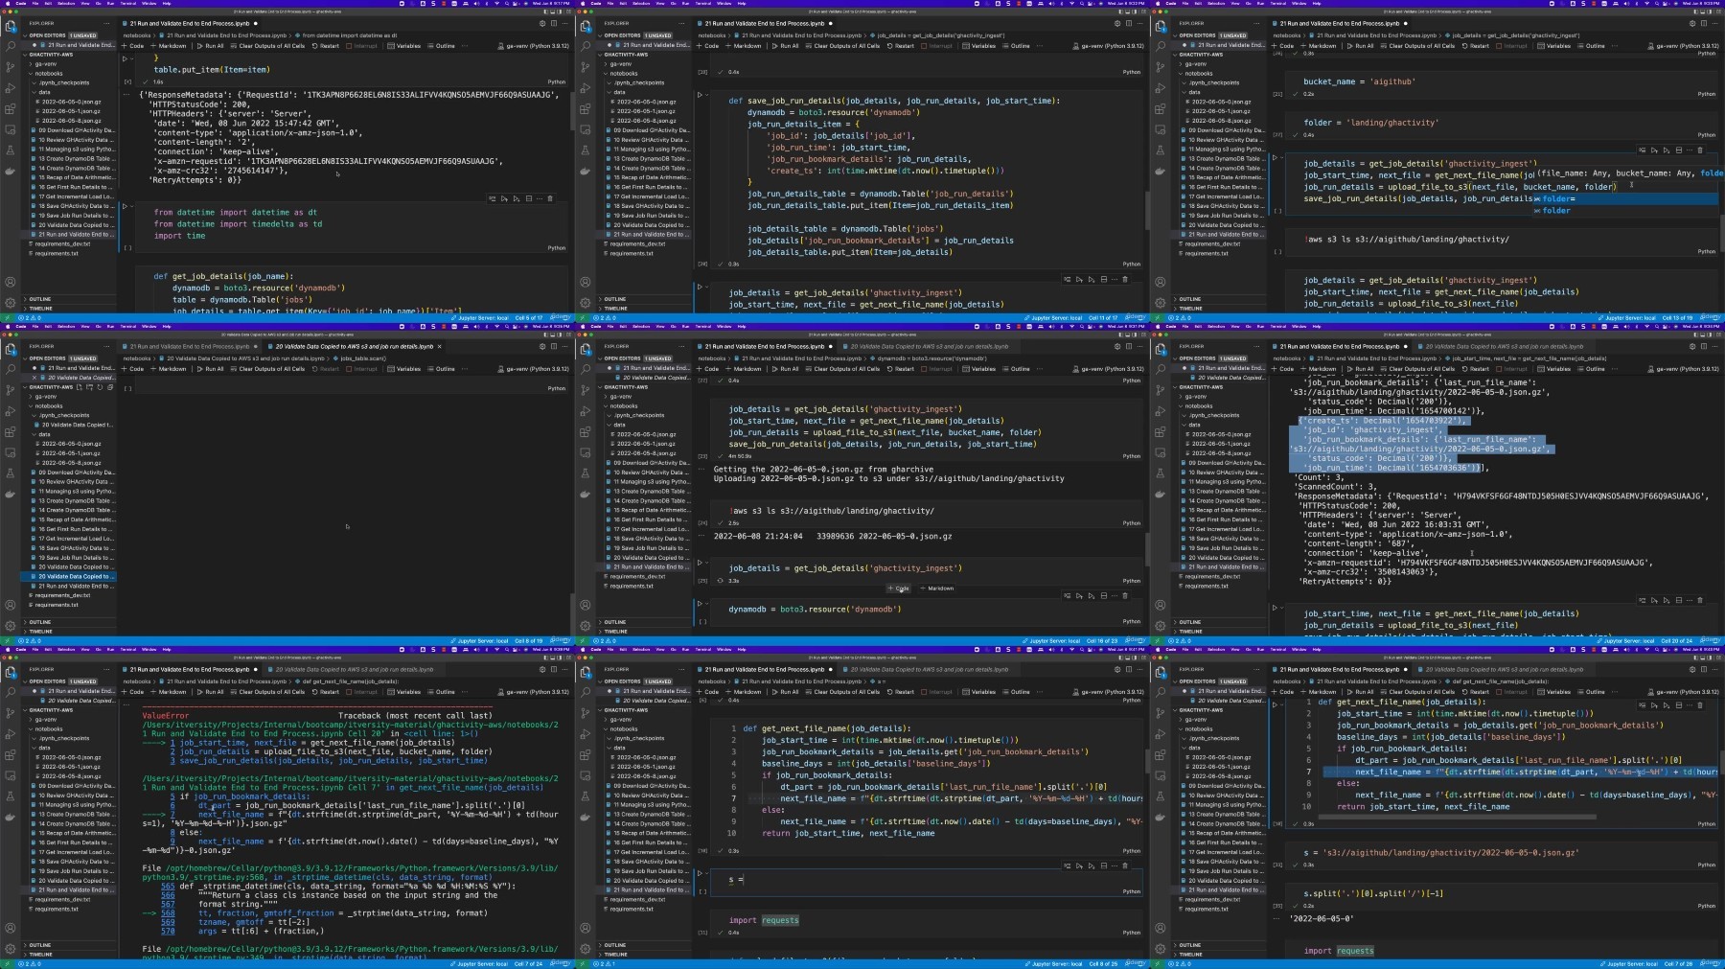The width and height of the screenshot is (1725, 969).
Task: Open Explorer icon in the save_job_run_details window
Action: click(x=586, y=24)
